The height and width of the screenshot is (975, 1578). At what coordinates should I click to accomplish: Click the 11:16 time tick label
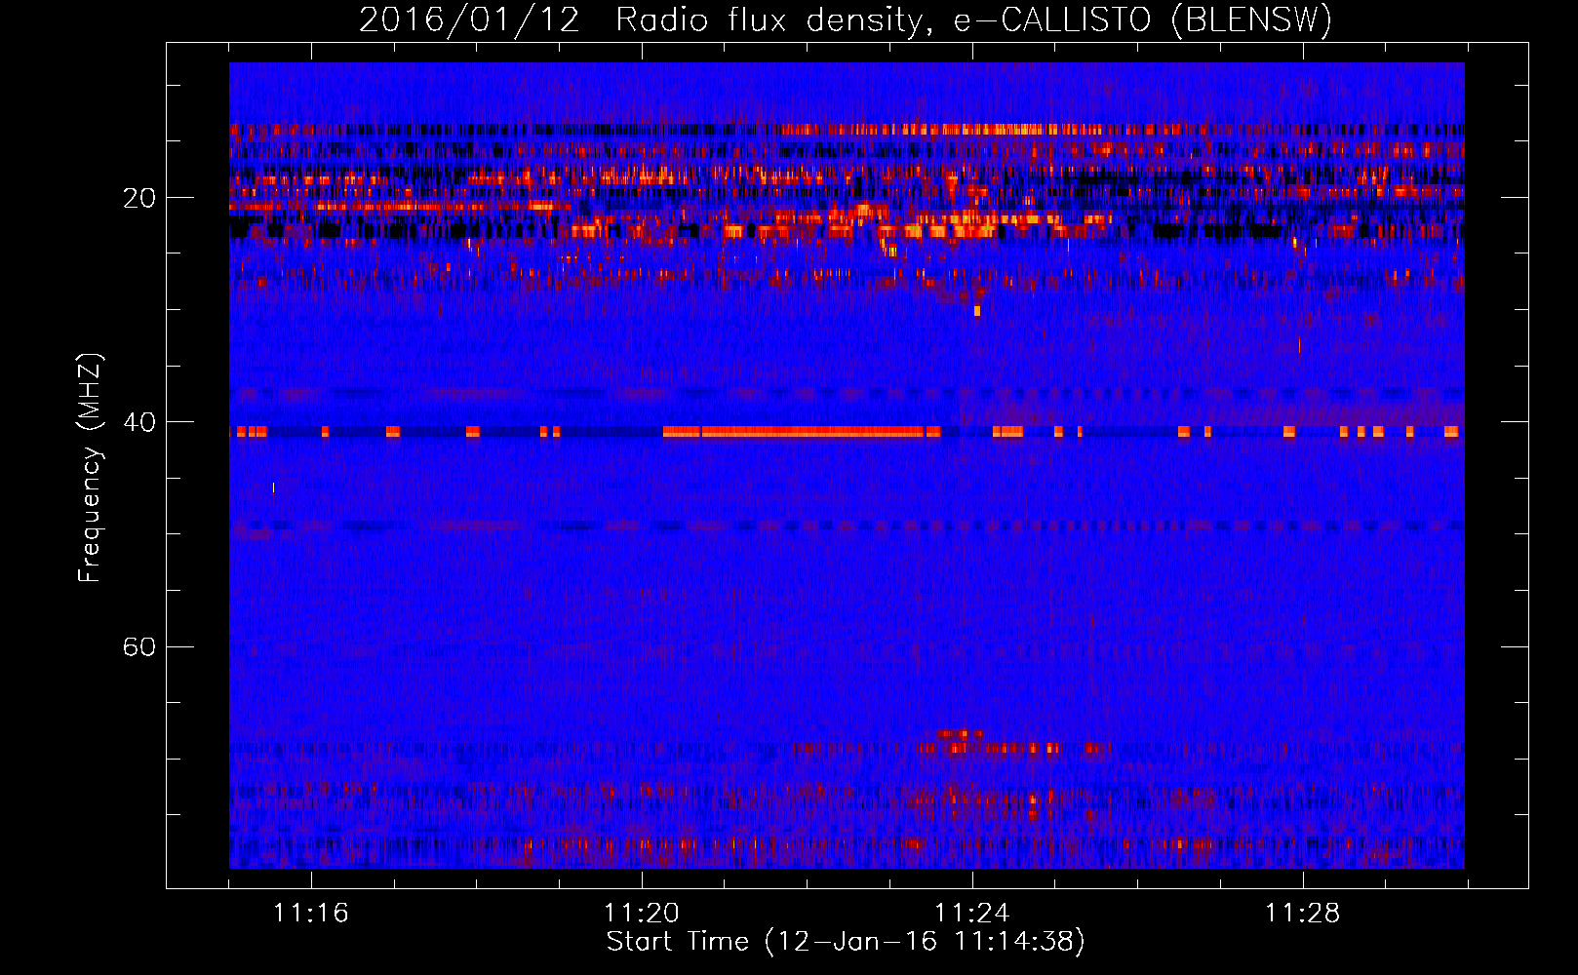point(310,913)
